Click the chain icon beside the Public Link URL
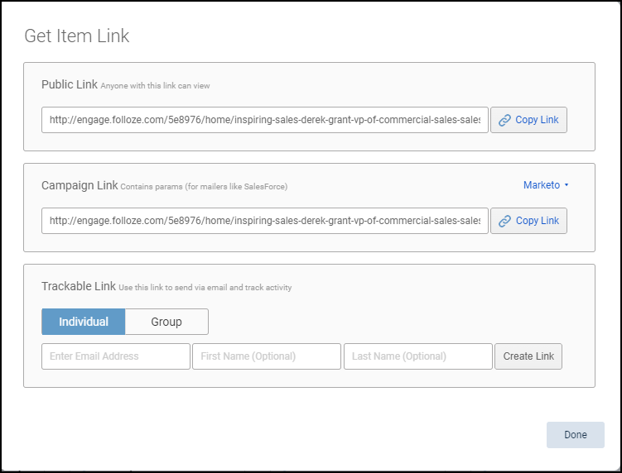This screenshot has width=622, height=473. coord(504,120)
